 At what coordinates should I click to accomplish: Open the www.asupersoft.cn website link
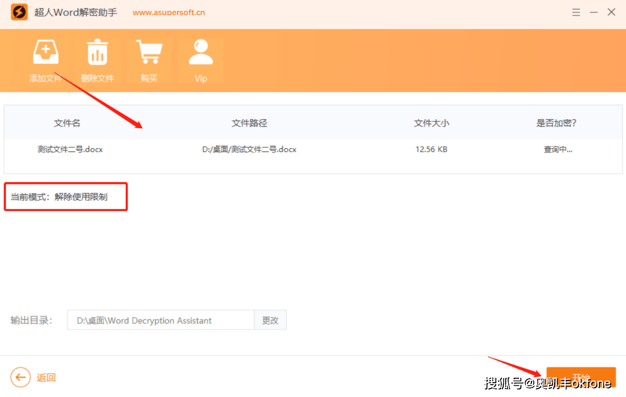point(169,13)
